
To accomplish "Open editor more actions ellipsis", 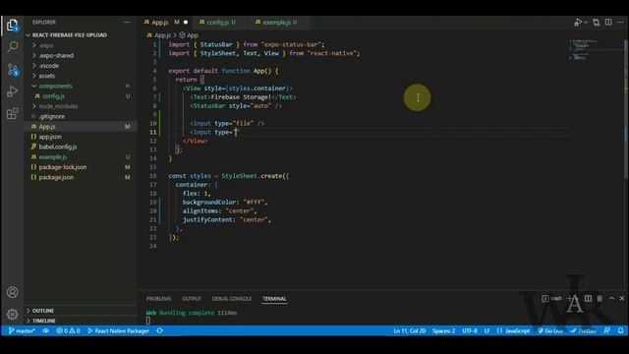I will (620, 22).
